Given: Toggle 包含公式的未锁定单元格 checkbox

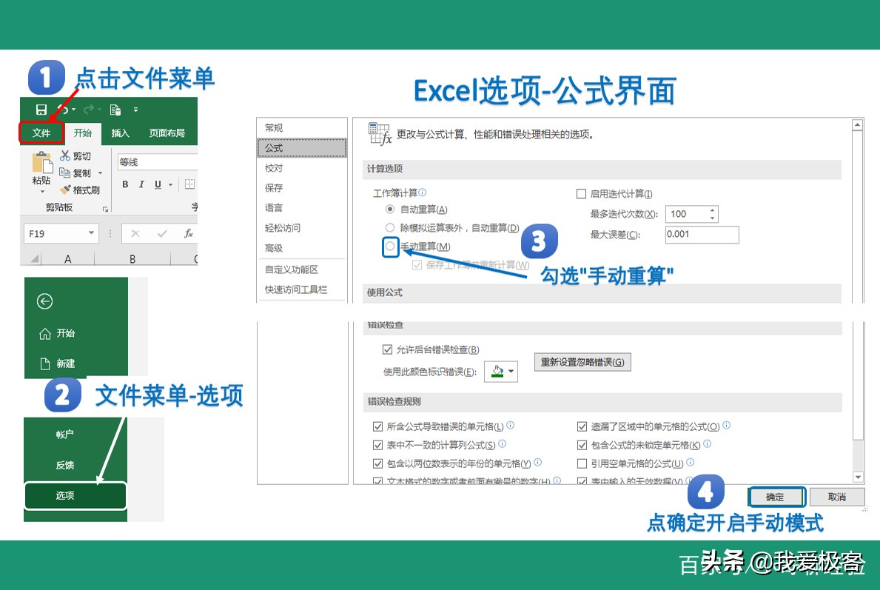Looking at the screenshot, I should [582, 445].
